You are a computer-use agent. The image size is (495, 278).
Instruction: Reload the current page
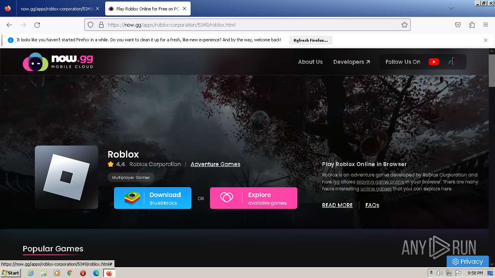pos(37,25)
